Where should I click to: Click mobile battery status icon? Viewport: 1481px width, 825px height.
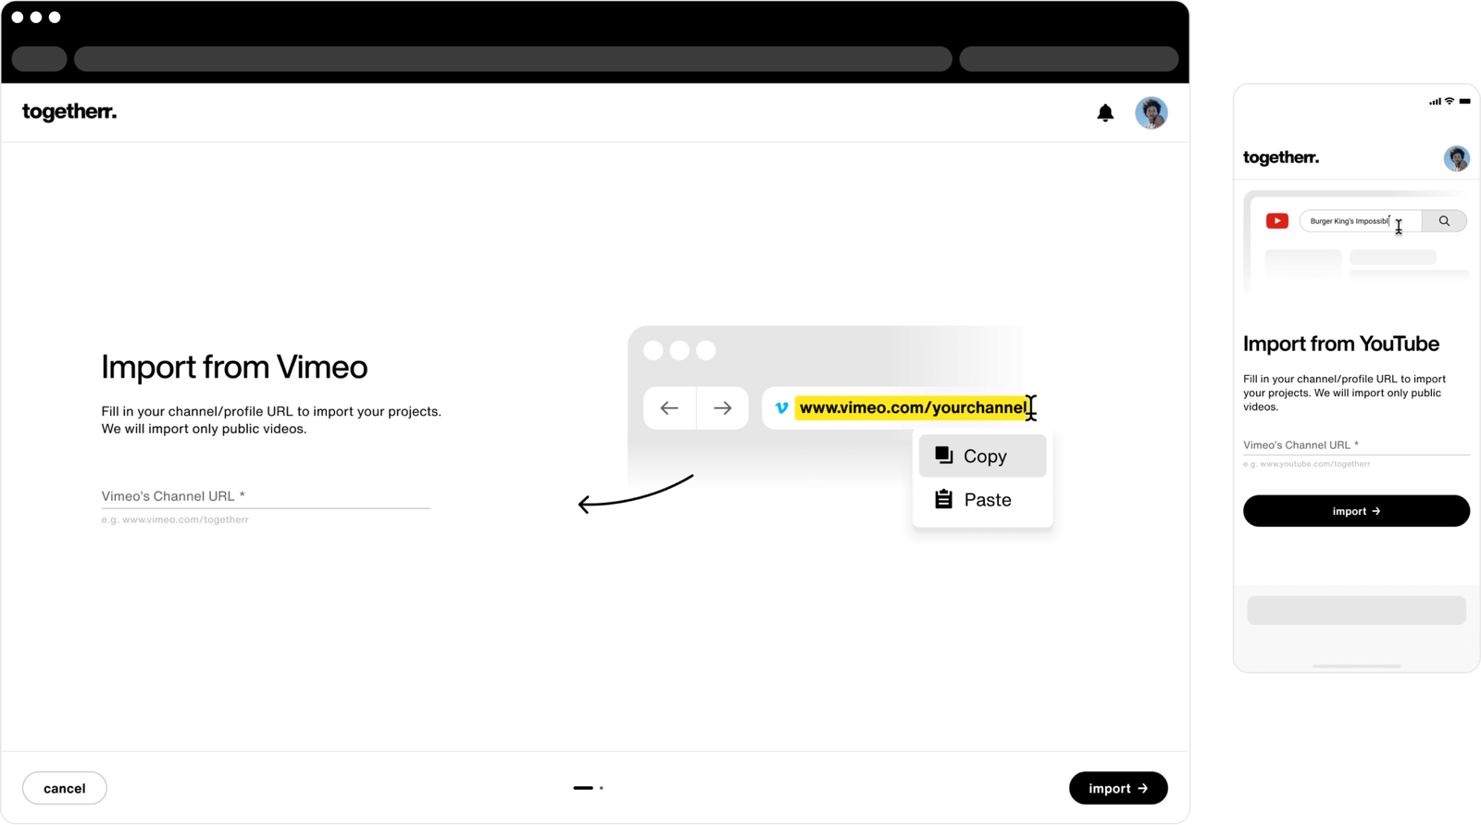click(1464, 101)
